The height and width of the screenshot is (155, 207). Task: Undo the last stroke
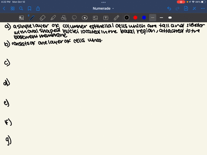pos(169,9)
